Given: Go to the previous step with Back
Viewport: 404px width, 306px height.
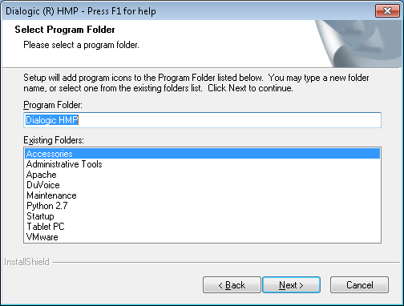Looking at the screenshot, I should 232,285.
